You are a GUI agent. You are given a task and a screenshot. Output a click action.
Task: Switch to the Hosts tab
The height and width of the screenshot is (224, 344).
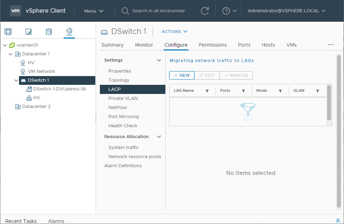(268, 45)
